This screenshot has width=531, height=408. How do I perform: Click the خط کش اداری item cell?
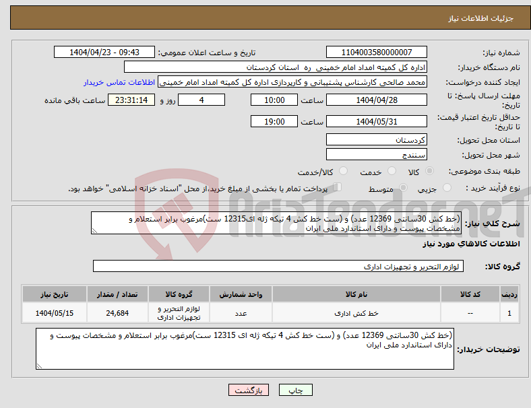(x=356, y=313)
